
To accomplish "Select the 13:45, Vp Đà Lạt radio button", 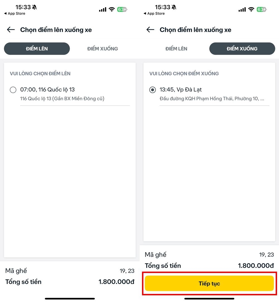I will pyautogui.click(x=153, y=90).
